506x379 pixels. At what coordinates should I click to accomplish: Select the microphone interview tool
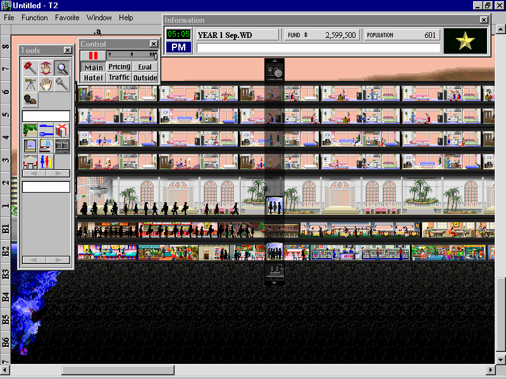tap(61, 83)
